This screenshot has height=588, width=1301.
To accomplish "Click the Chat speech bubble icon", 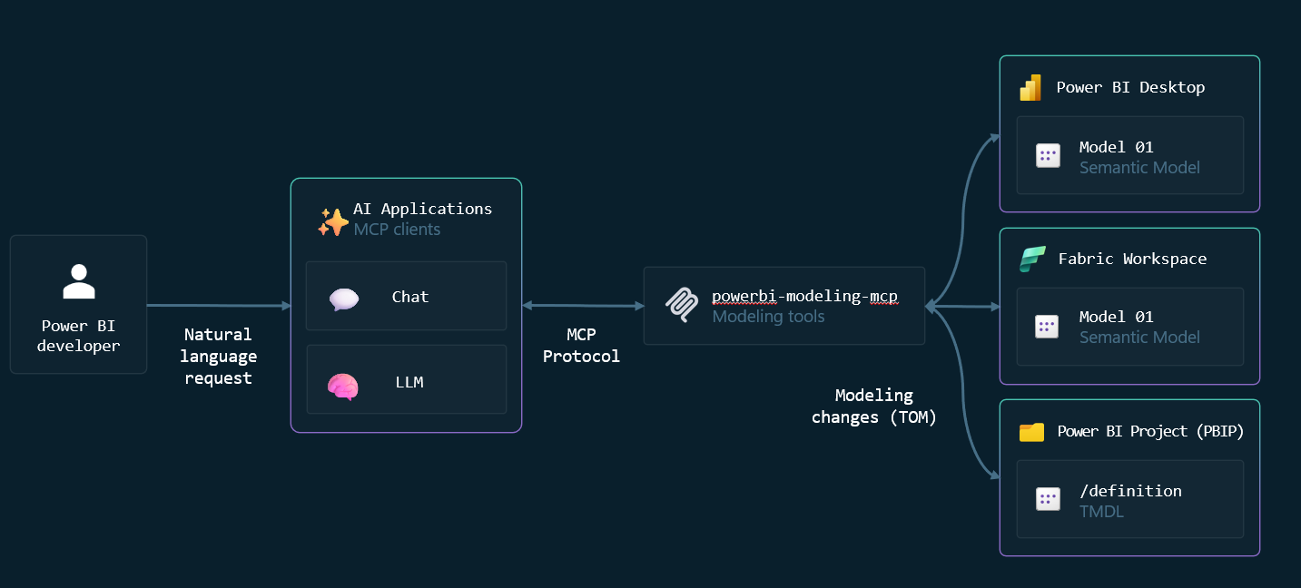I will point(344,298).
